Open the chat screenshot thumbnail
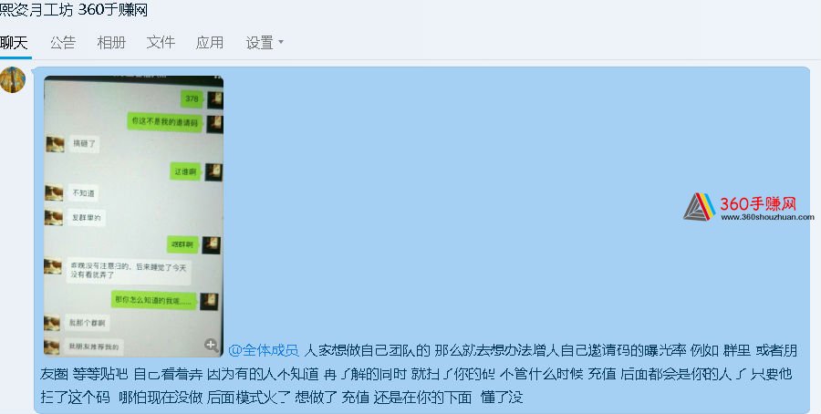Viewport: 821px width, 414px height. point(133,216)
